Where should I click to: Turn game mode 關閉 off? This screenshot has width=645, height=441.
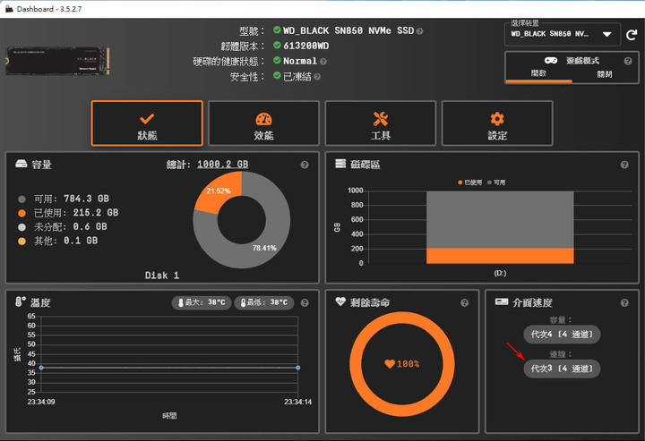605,74
